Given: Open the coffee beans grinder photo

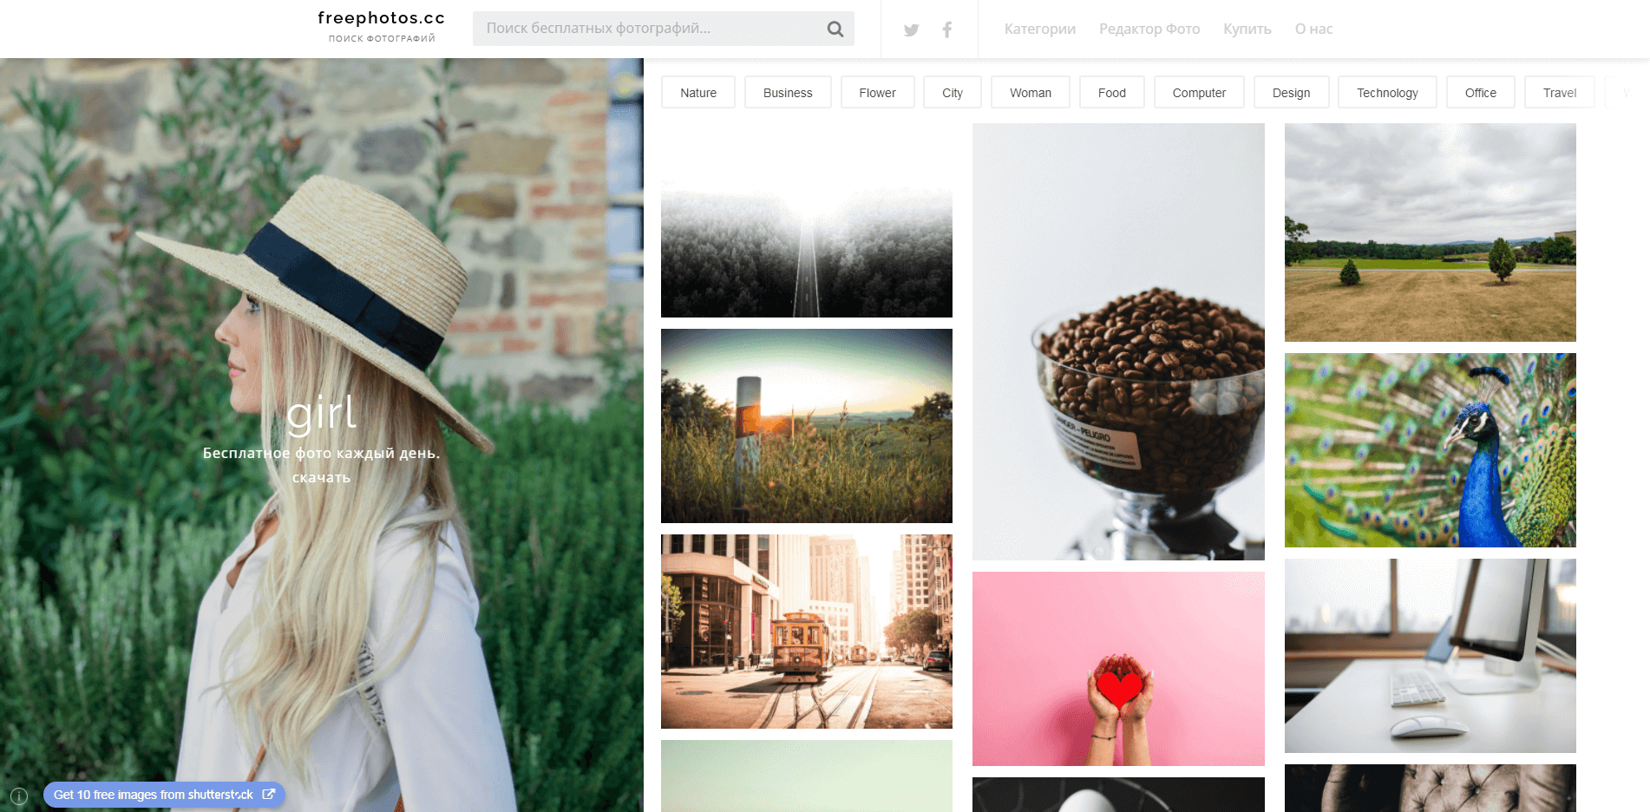Looking at the screenshot, I should point(1118,342).
